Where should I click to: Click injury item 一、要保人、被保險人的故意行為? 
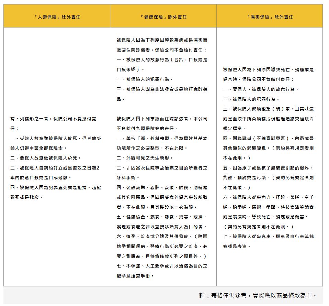(261, 89)
